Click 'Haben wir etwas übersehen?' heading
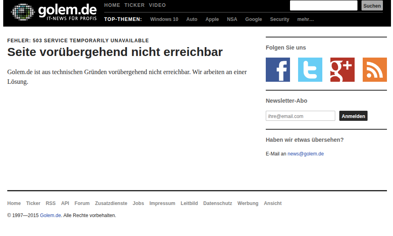Image resolution: width=393 pixels, height=236 pixels. (305, 140)
